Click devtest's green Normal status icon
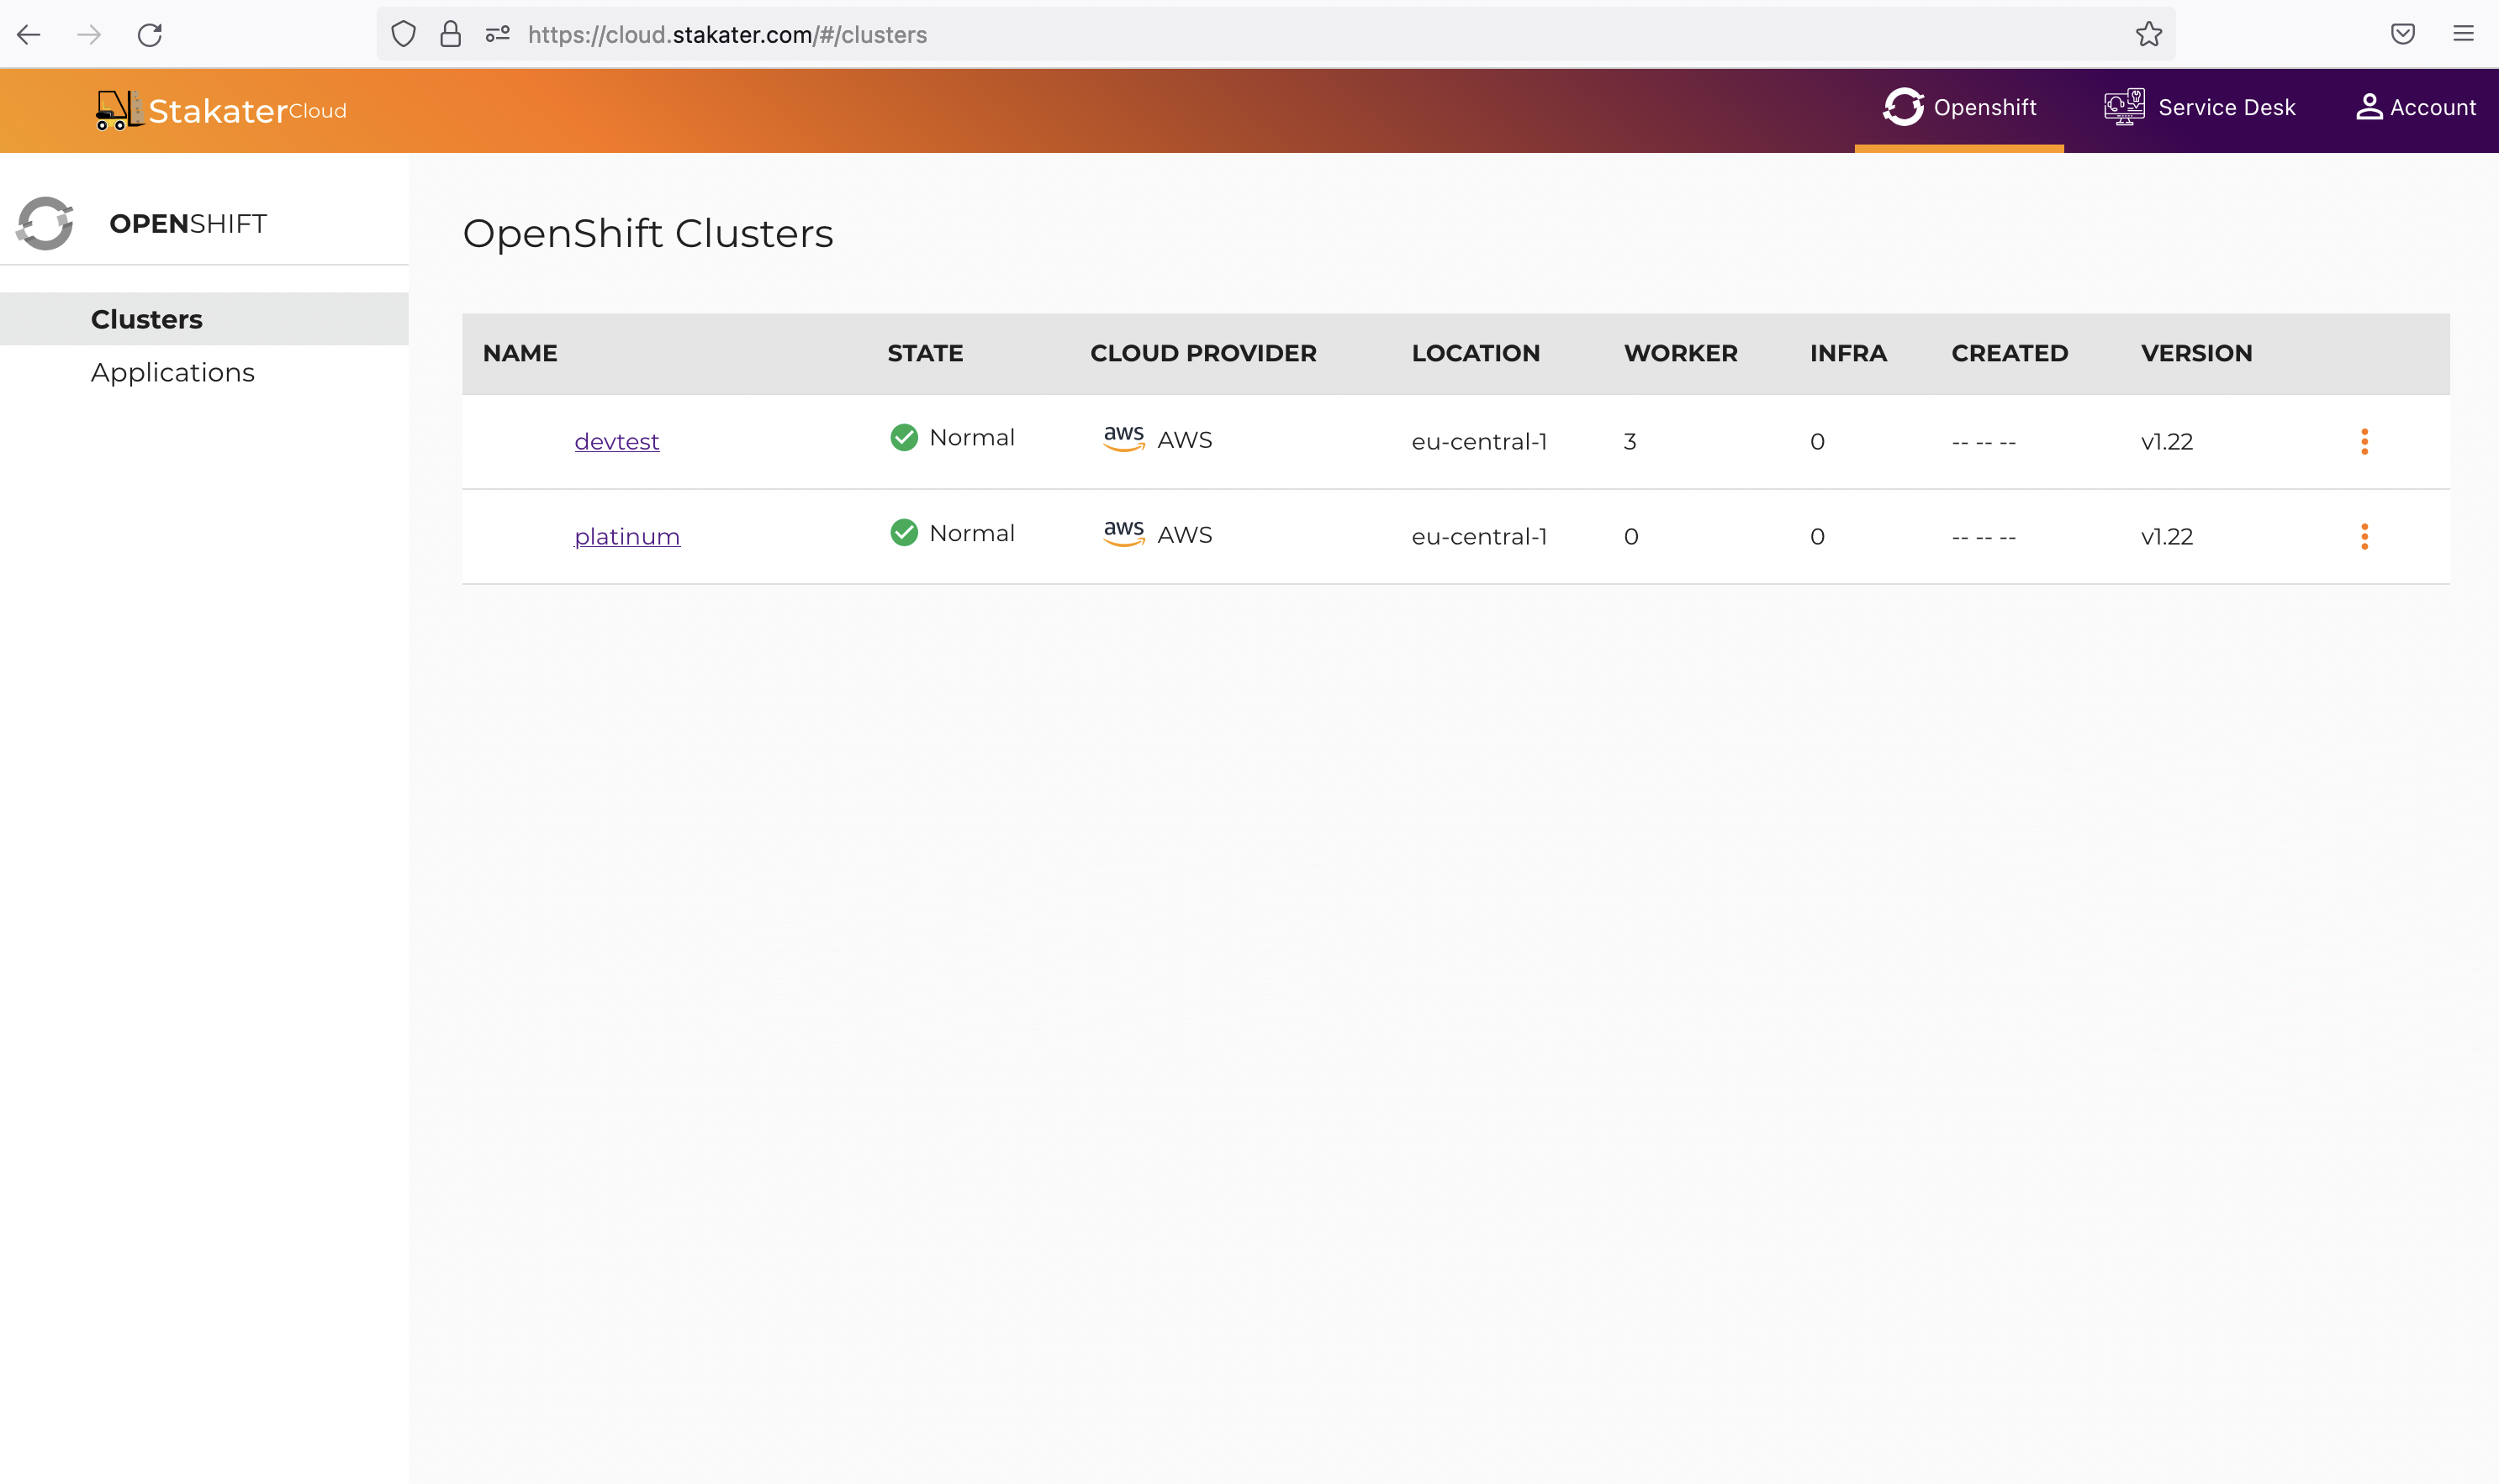 pos(903,438)
